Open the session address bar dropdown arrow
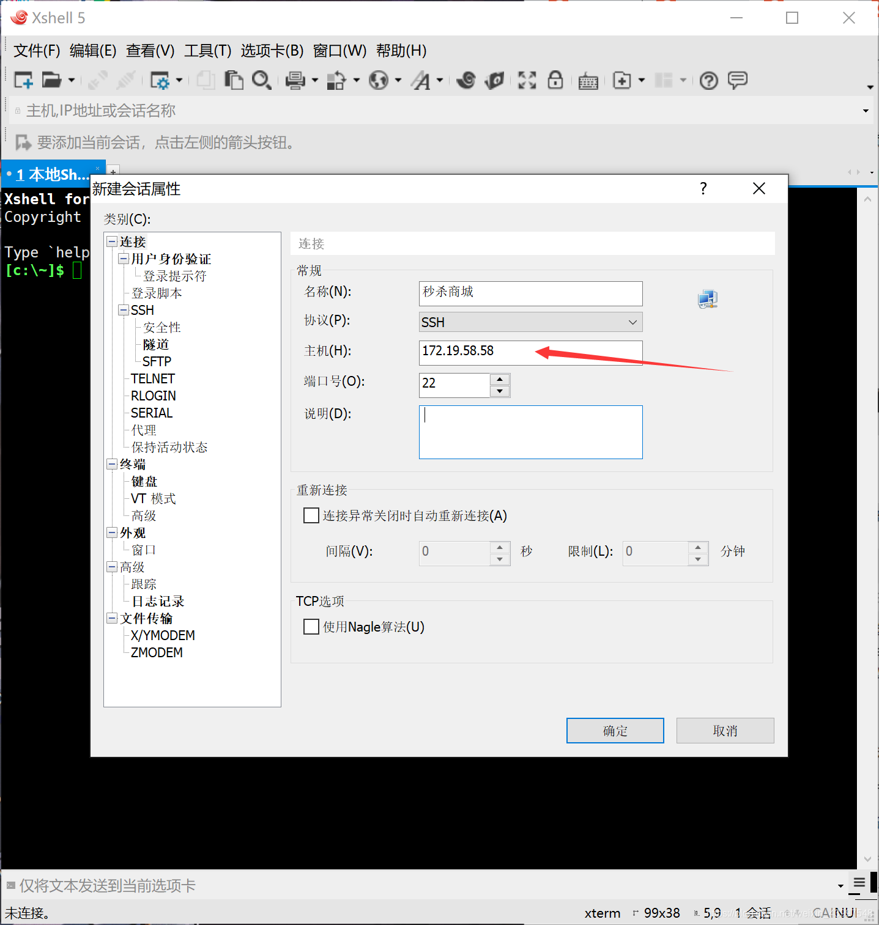879x925 pixels. tap(866, 110)
